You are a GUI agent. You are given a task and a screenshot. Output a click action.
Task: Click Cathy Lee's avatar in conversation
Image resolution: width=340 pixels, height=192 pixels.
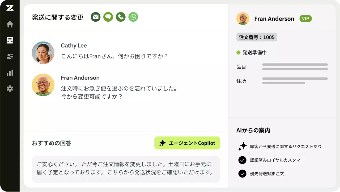point(43,53)
